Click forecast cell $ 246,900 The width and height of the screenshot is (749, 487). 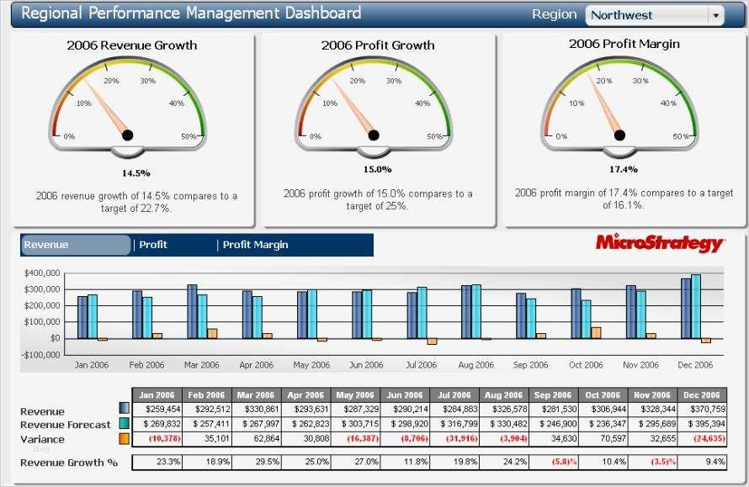click(553, 424)
